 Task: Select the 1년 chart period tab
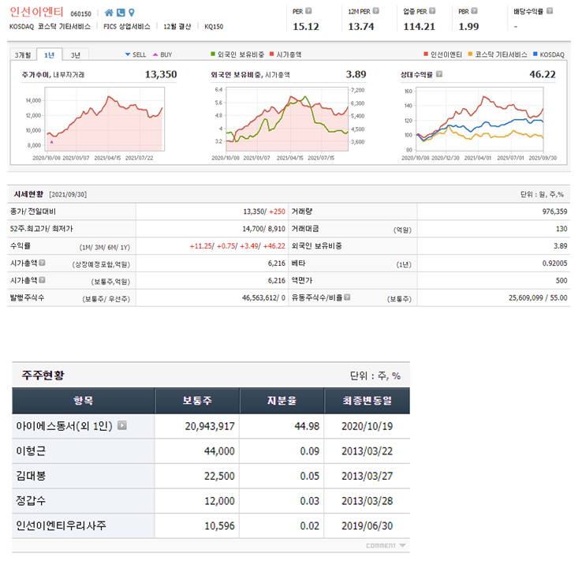[50, 55]
